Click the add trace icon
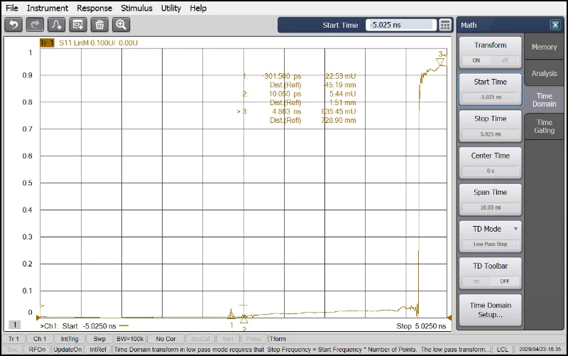Screen dimensions: 568x356 point(57,25)
